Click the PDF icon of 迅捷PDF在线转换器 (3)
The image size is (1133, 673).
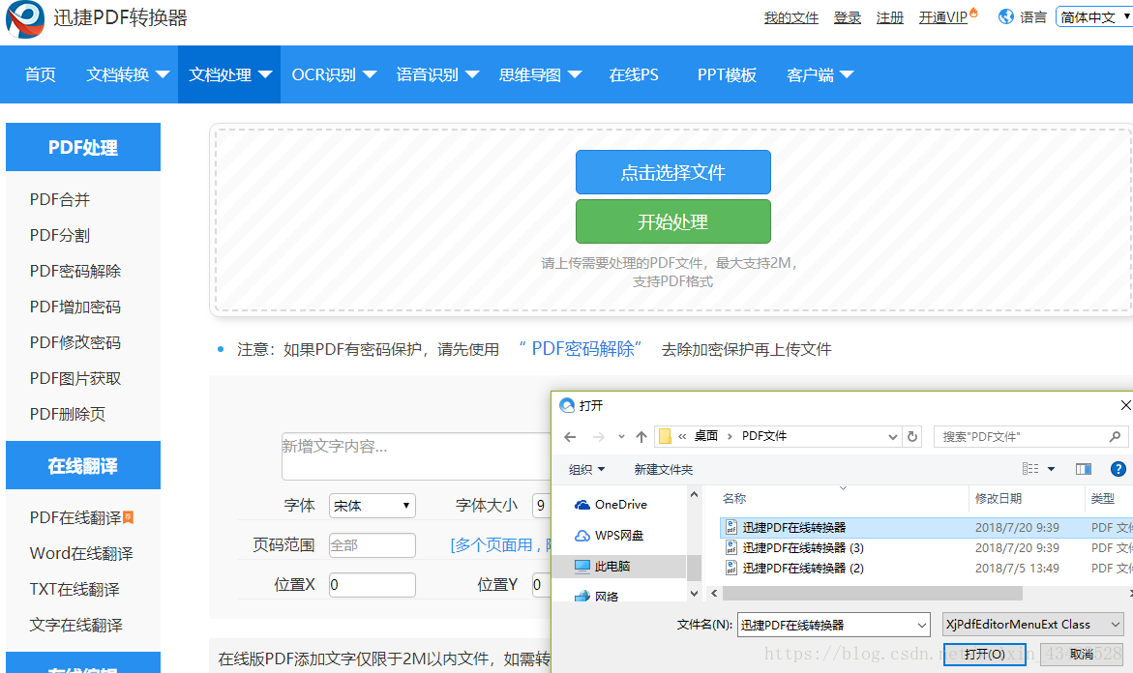click(731, 548)
